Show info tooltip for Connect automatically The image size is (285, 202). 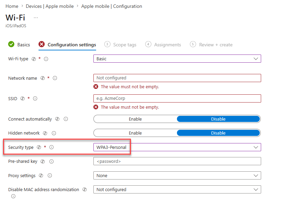click(66, 119)
